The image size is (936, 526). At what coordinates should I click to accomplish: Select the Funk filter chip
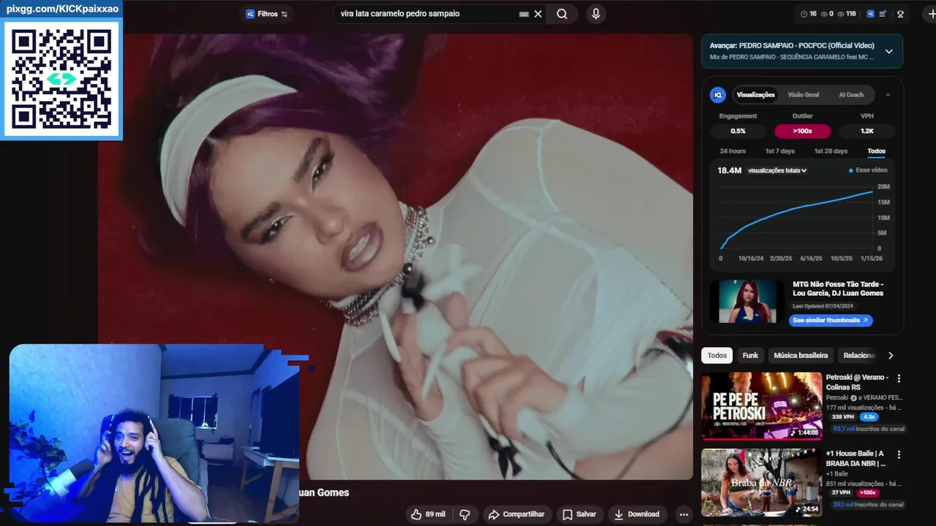(x=750, y=355)
